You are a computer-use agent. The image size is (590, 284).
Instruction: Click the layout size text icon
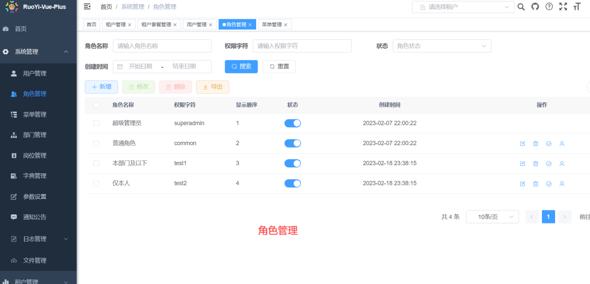[576, 7]
